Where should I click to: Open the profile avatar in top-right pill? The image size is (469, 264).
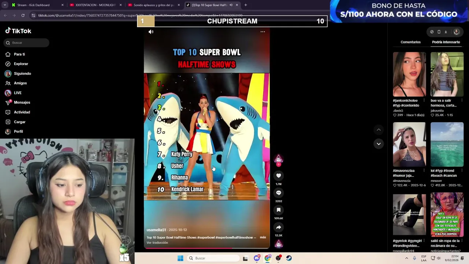457,32
